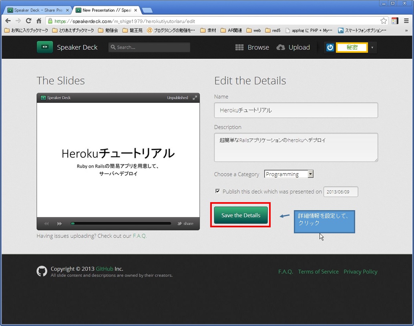Toggle the Publish this deck checkbox
The image size is (414, 326).
coord(217,191)
